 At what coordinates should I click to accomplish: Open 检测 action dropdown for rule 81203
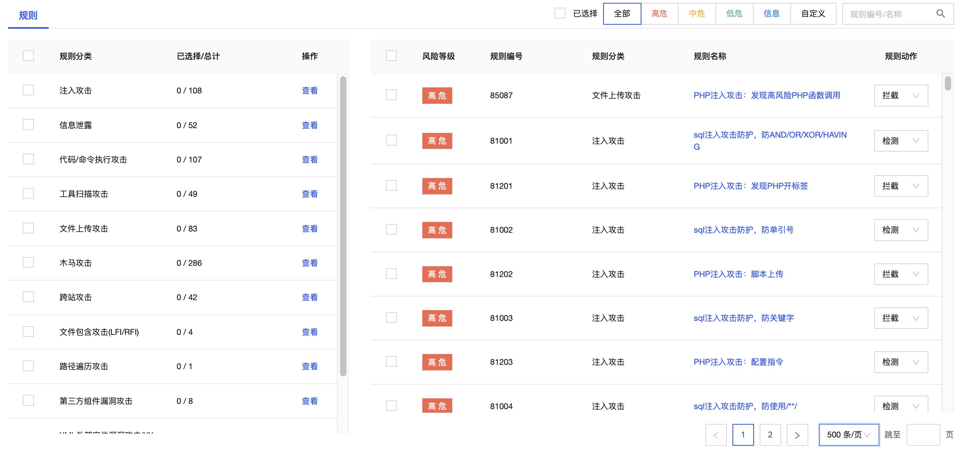click(x=901, y=362)
